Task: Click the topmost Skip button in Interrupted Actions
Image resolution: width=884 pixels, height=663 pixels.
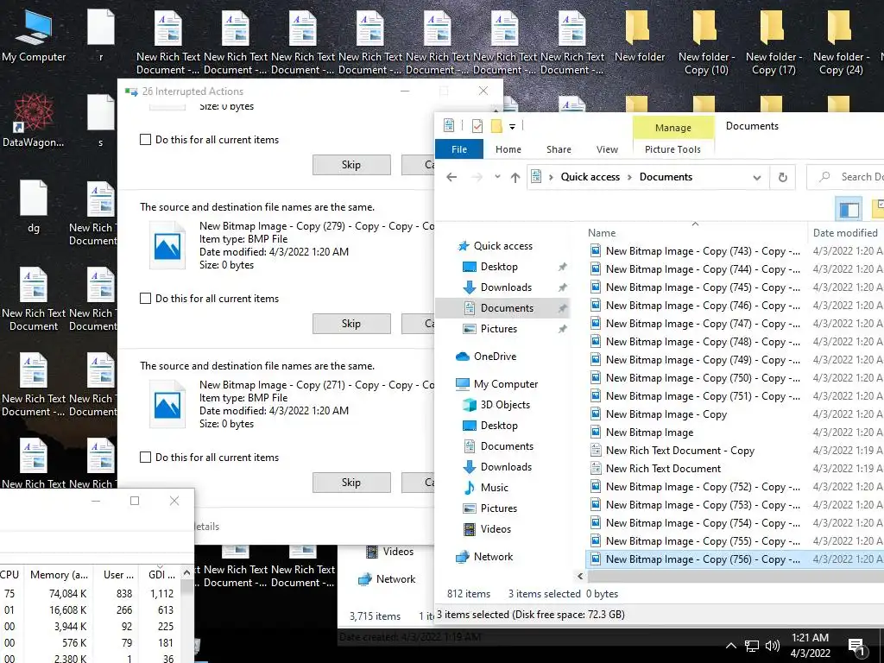Action: [351, 165]
